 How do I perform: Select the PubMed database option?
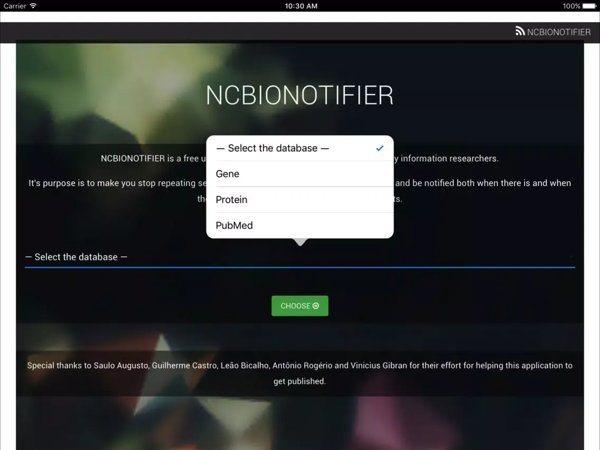[x=299, y=226]
